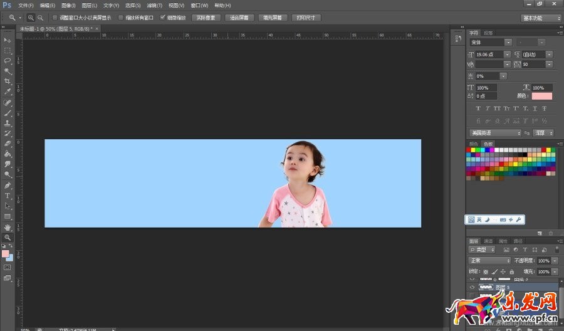Click the font size input field
564x331 pixels.
(489, 55)
